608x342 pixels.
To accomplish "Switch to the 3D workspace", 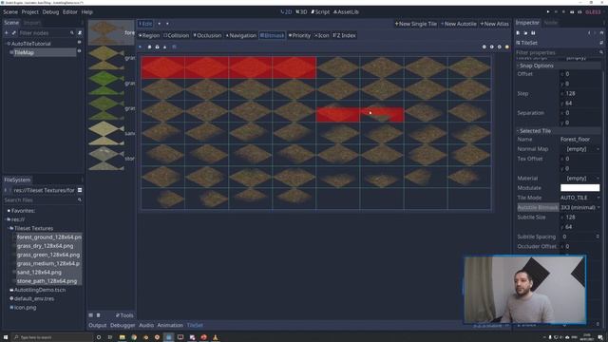I will (301, 12).
